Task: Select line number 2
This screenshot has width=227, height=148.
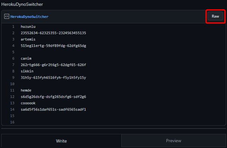Action: [x=13, y=33]
